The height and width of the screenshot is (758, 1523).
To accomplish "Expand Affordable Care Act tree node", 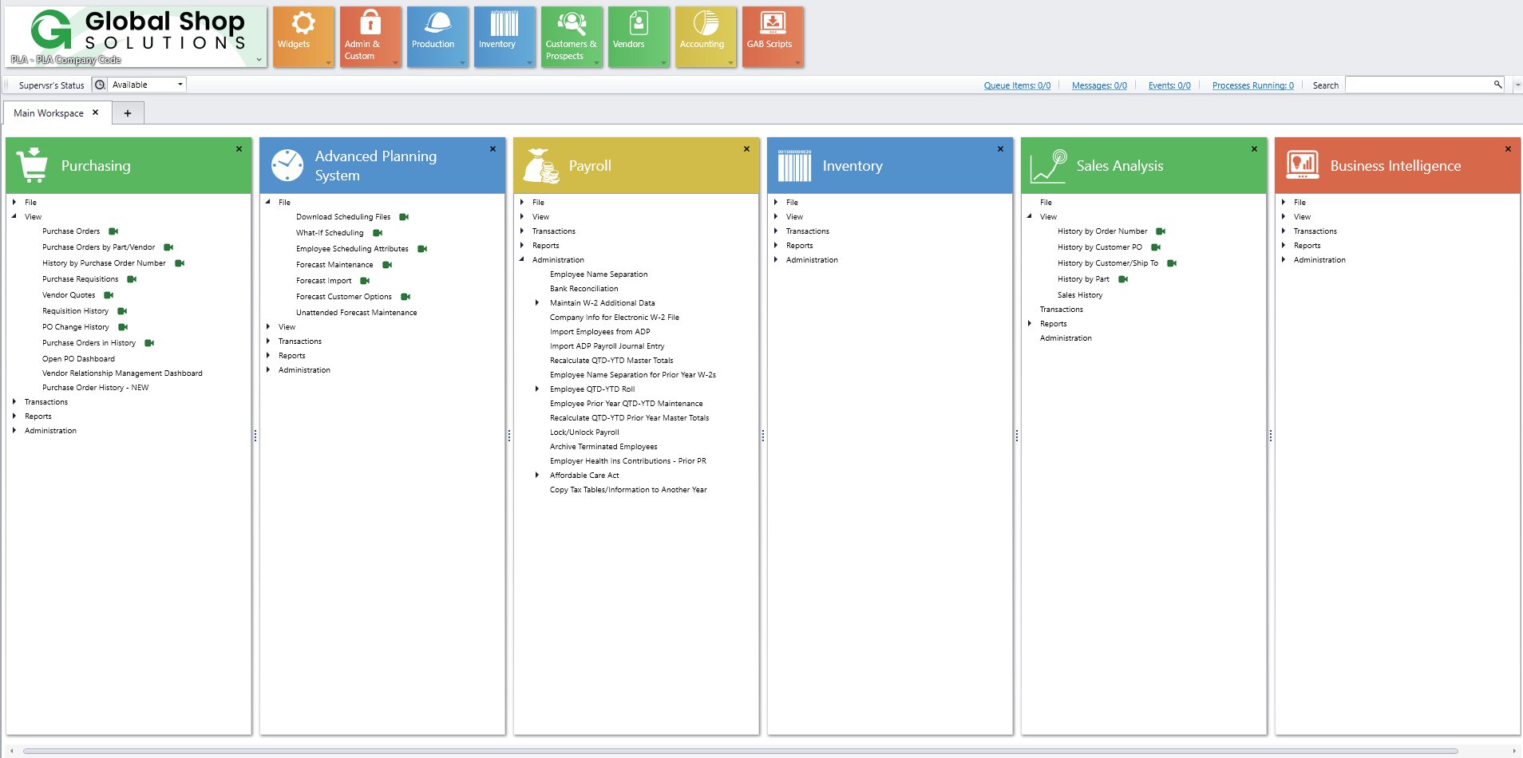I will [537, 476].
